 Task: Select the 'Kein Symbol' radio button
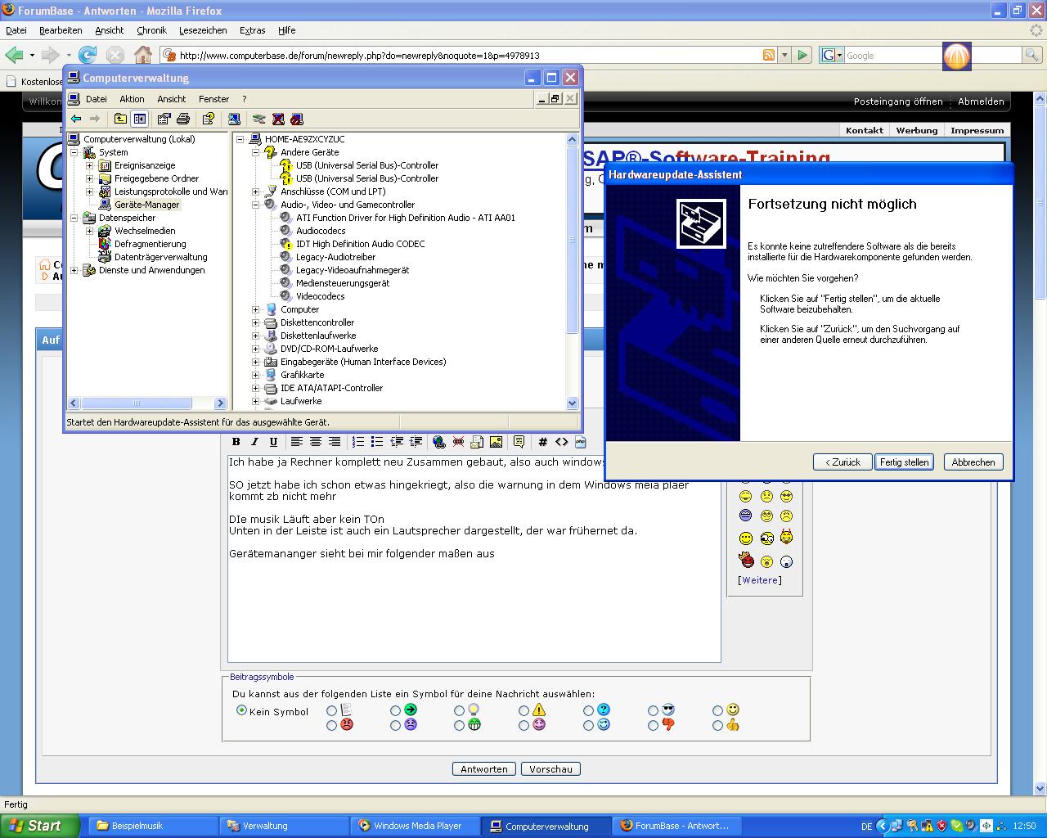[241, 710]
